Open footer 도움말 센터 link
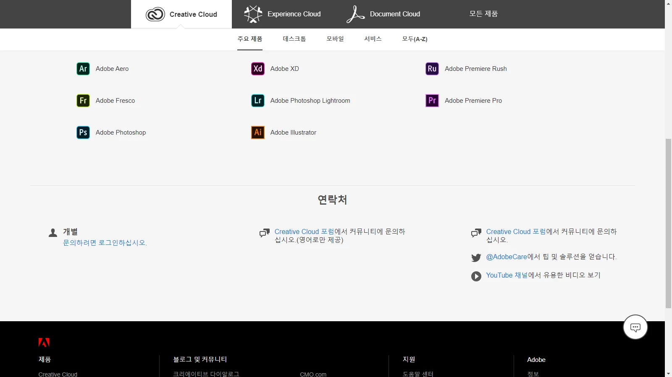The height and width of the screenshot is (377, 672). tap(418, 374)
